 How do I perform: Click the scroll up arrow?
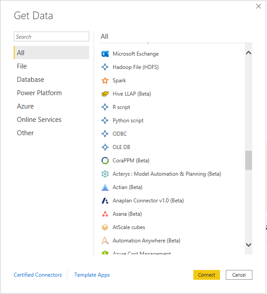(248, 53)
